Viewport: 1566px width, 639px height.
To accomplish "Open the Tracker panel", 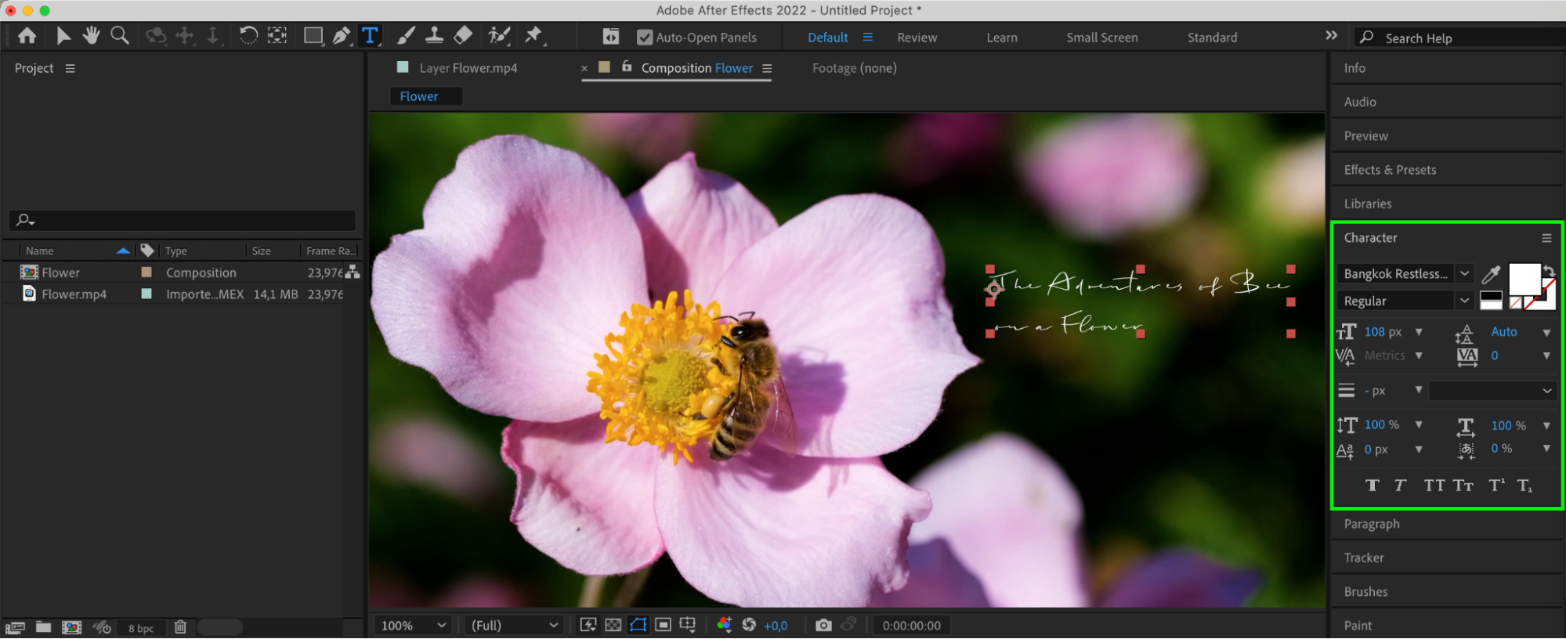I will click(1364, 558).
